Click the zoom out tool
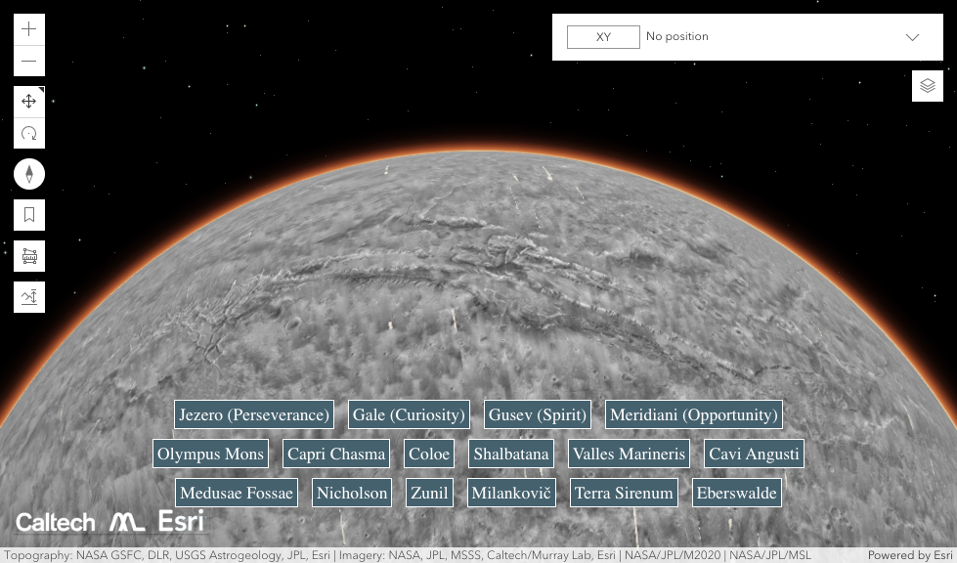The height and width of the screenshot is (563, 957). point(28,61)
